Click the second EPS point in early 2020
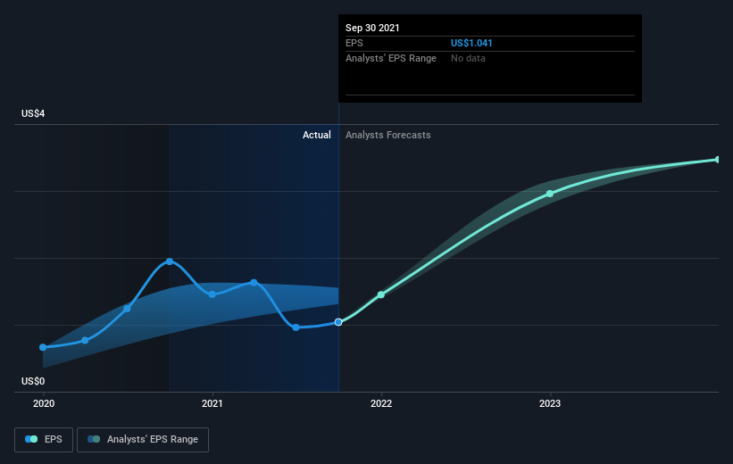The width and height of the screenshot is (733, 464). pos(85,340)
